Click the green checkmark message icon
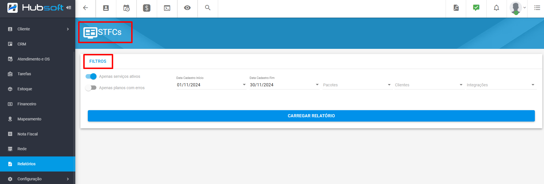This screenshot has height=184, width=544. click(476, 8)
